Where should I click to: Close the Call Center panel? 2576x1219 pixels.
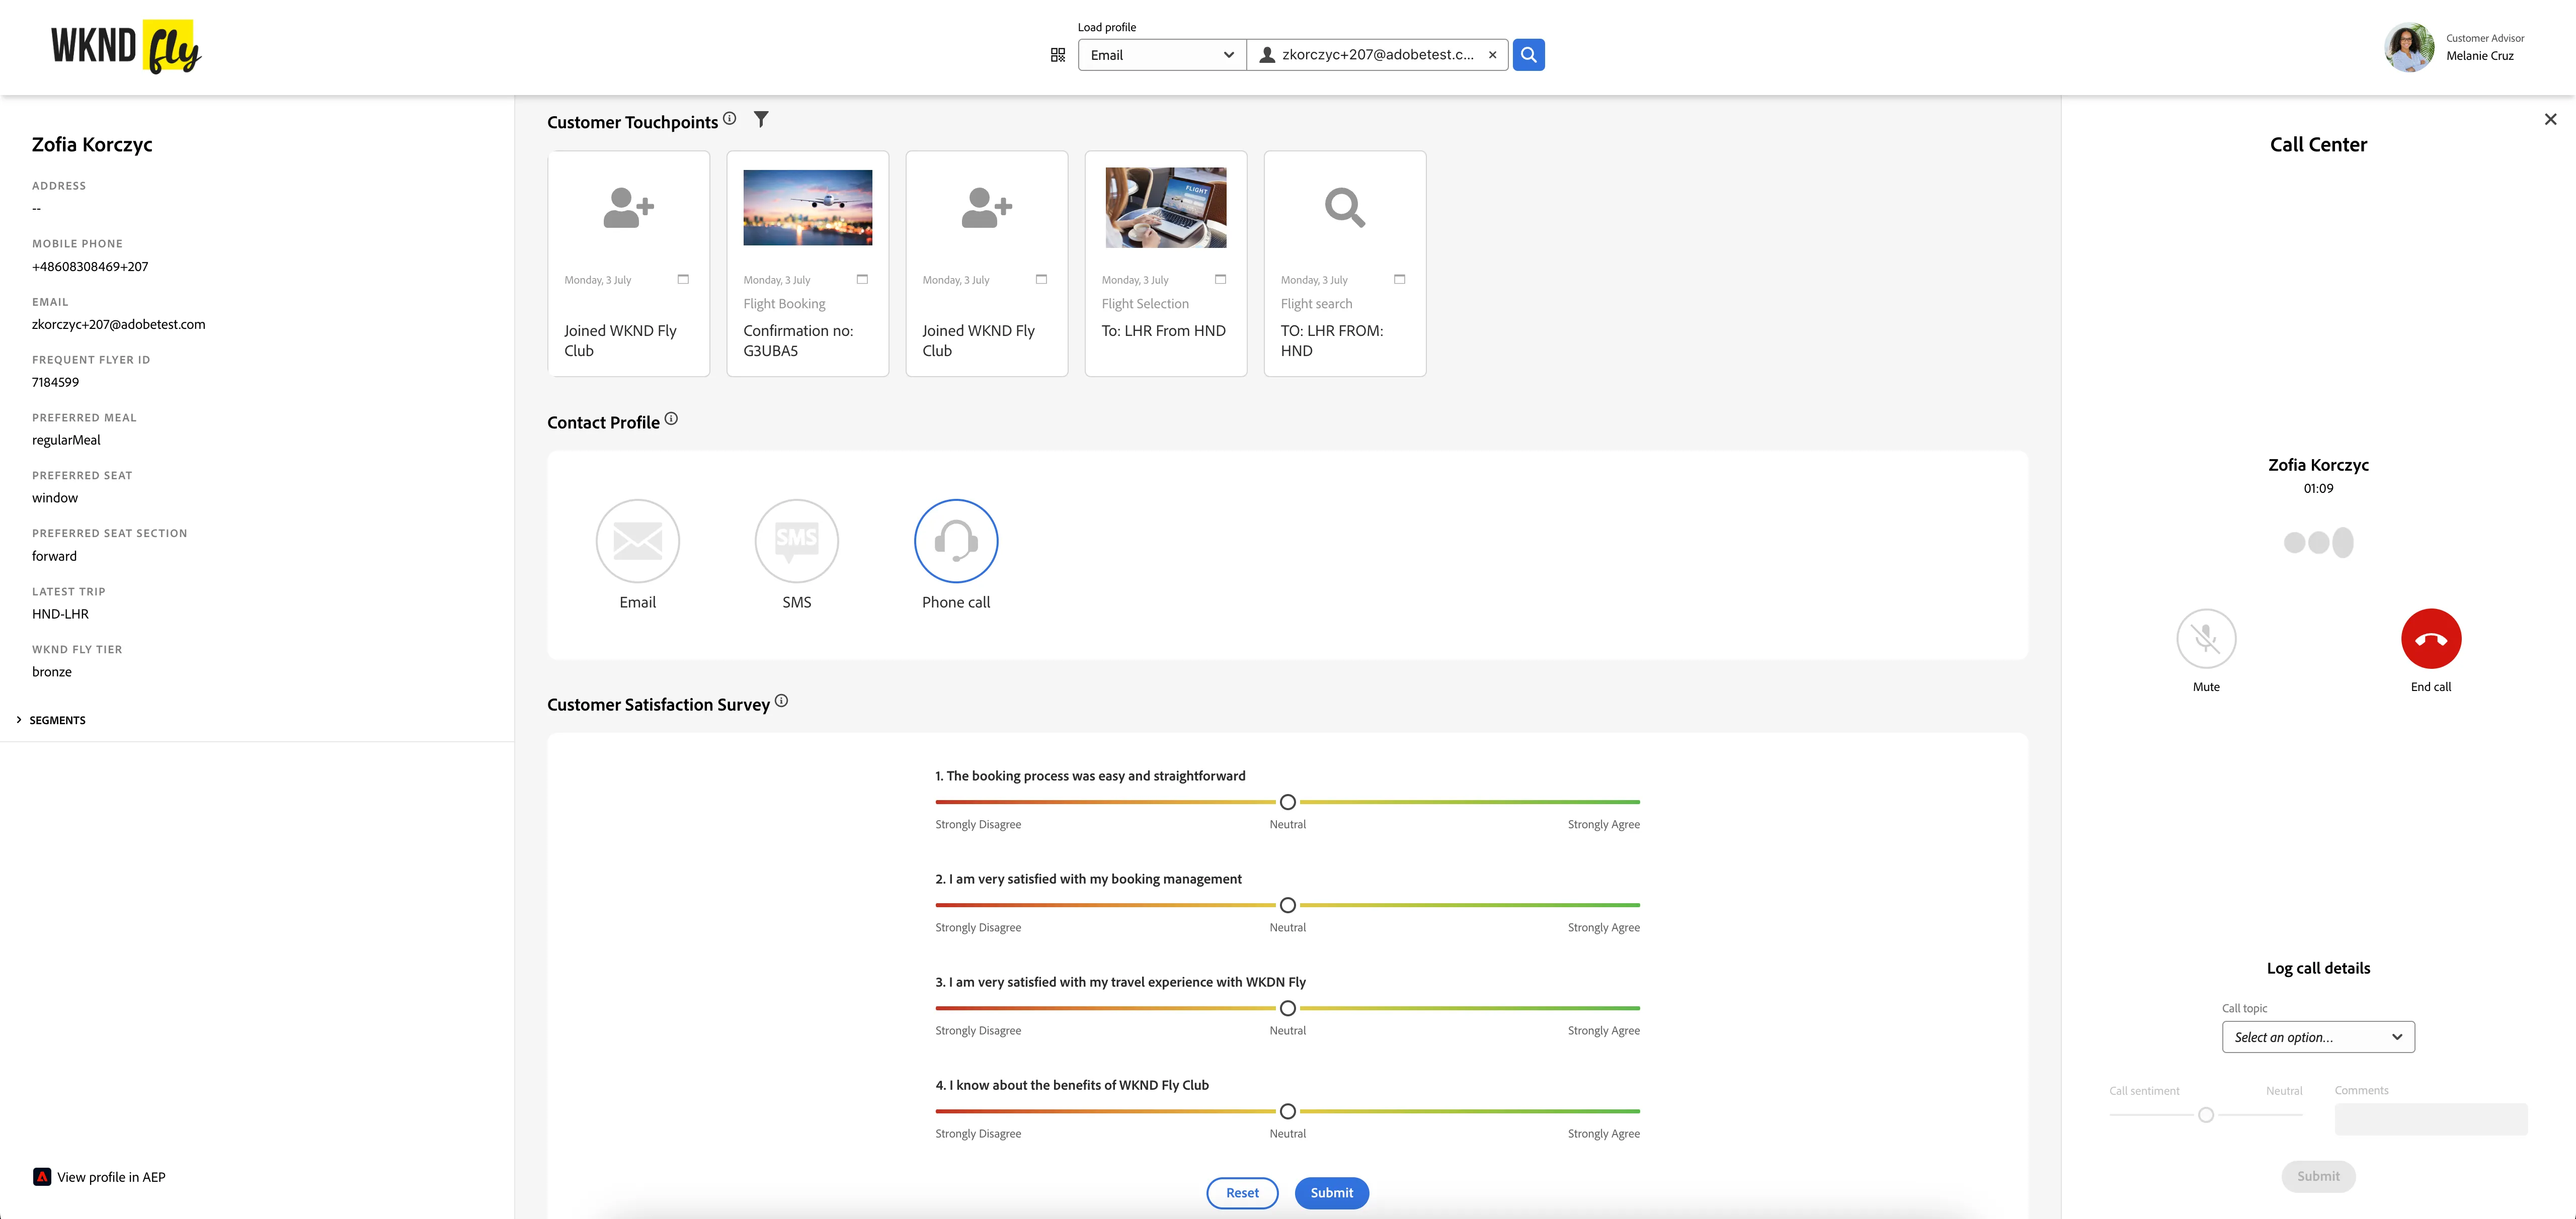pos(2550,120)
